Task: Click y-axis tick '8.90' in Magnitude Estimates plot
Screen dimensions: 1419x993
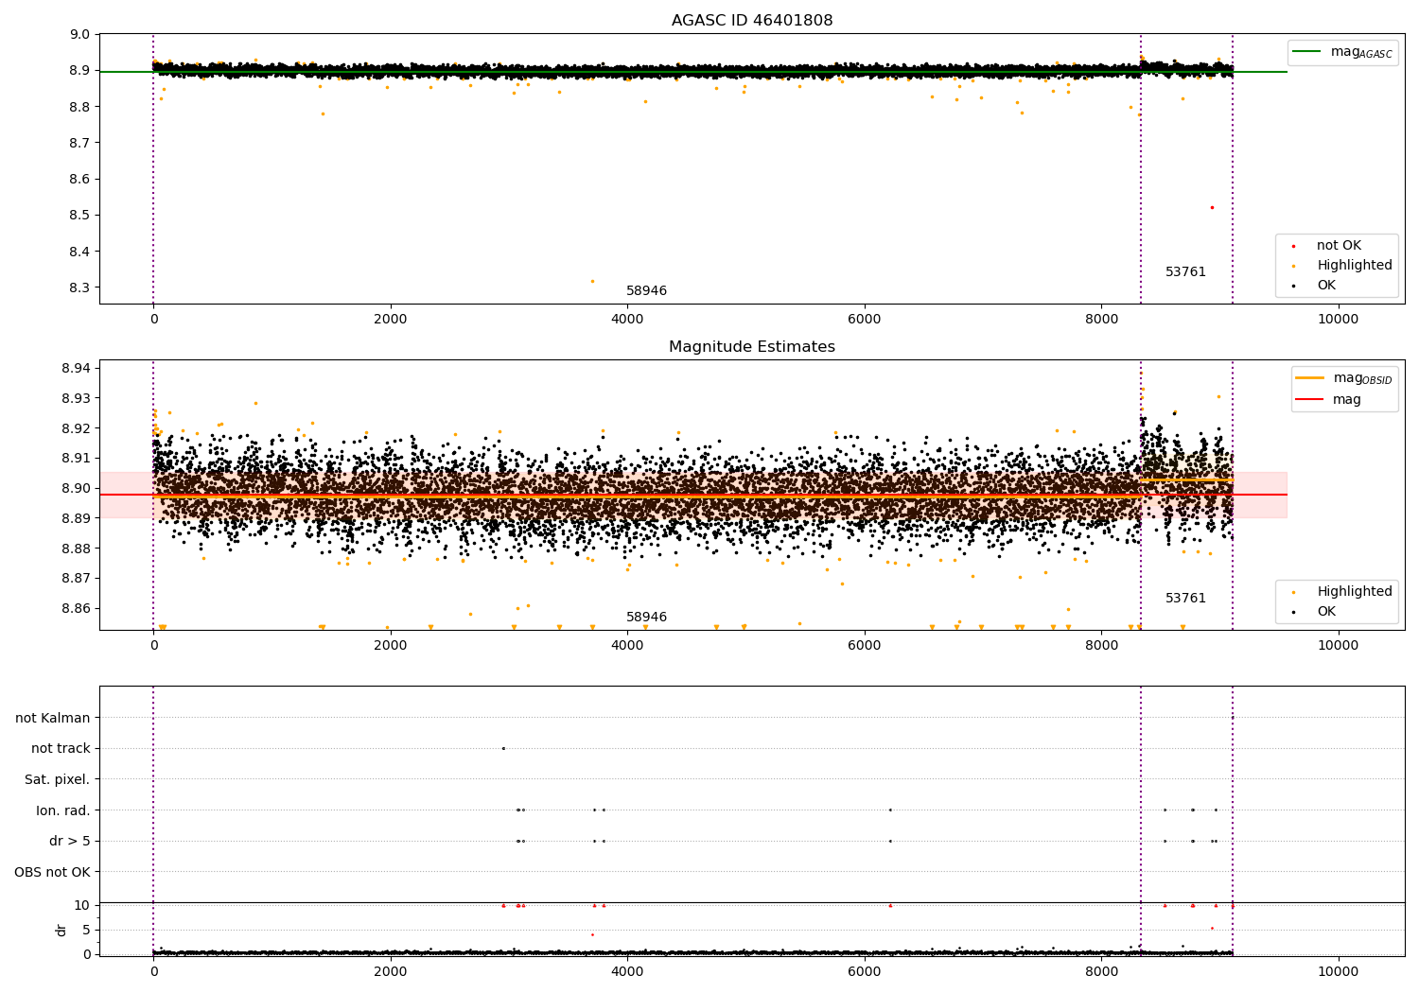Action: coord(77,488)
